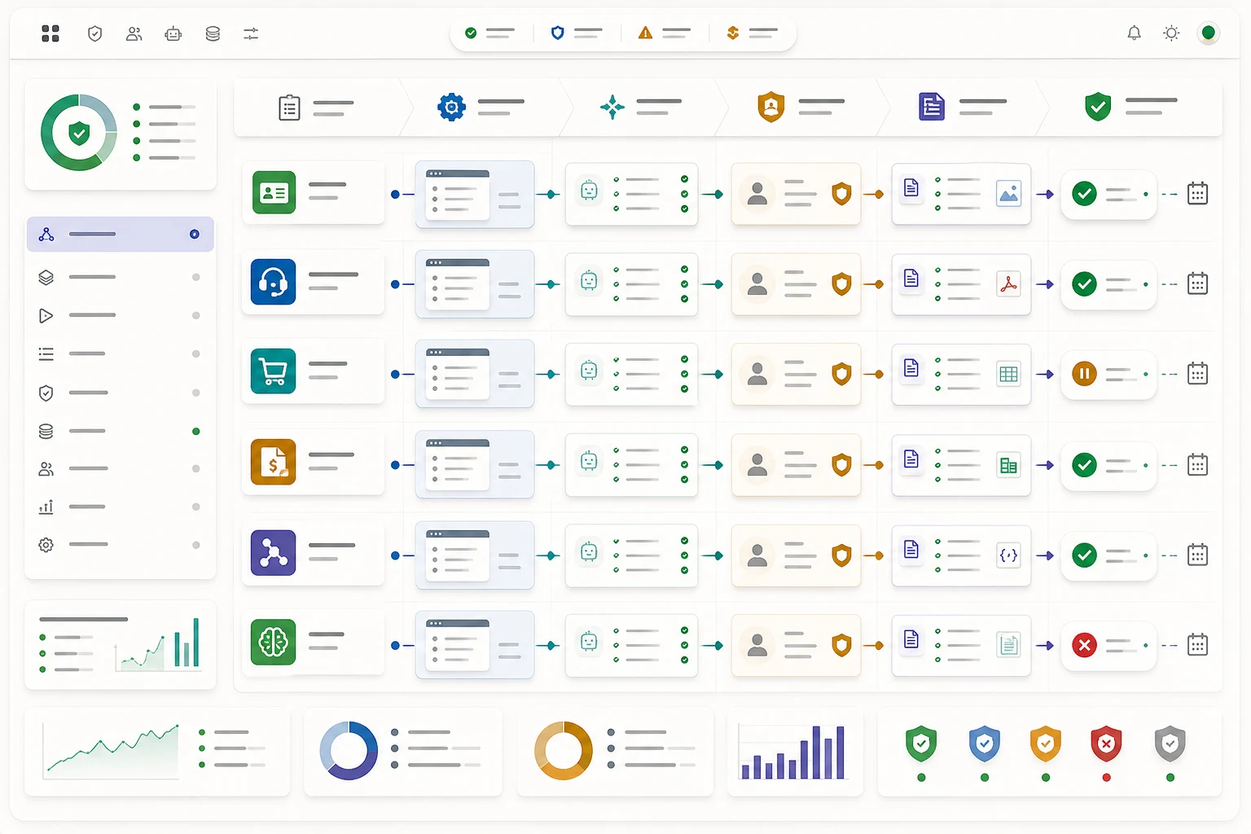Open the layers stack sidebar item
1251x834 pixels.
(x=121, y=277)
